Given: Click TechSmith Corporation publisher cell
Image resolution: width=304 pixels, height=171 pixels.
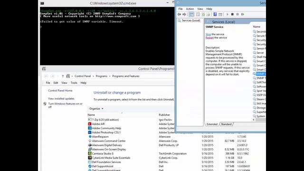Looking at the screenshot, I should point(172,153).
